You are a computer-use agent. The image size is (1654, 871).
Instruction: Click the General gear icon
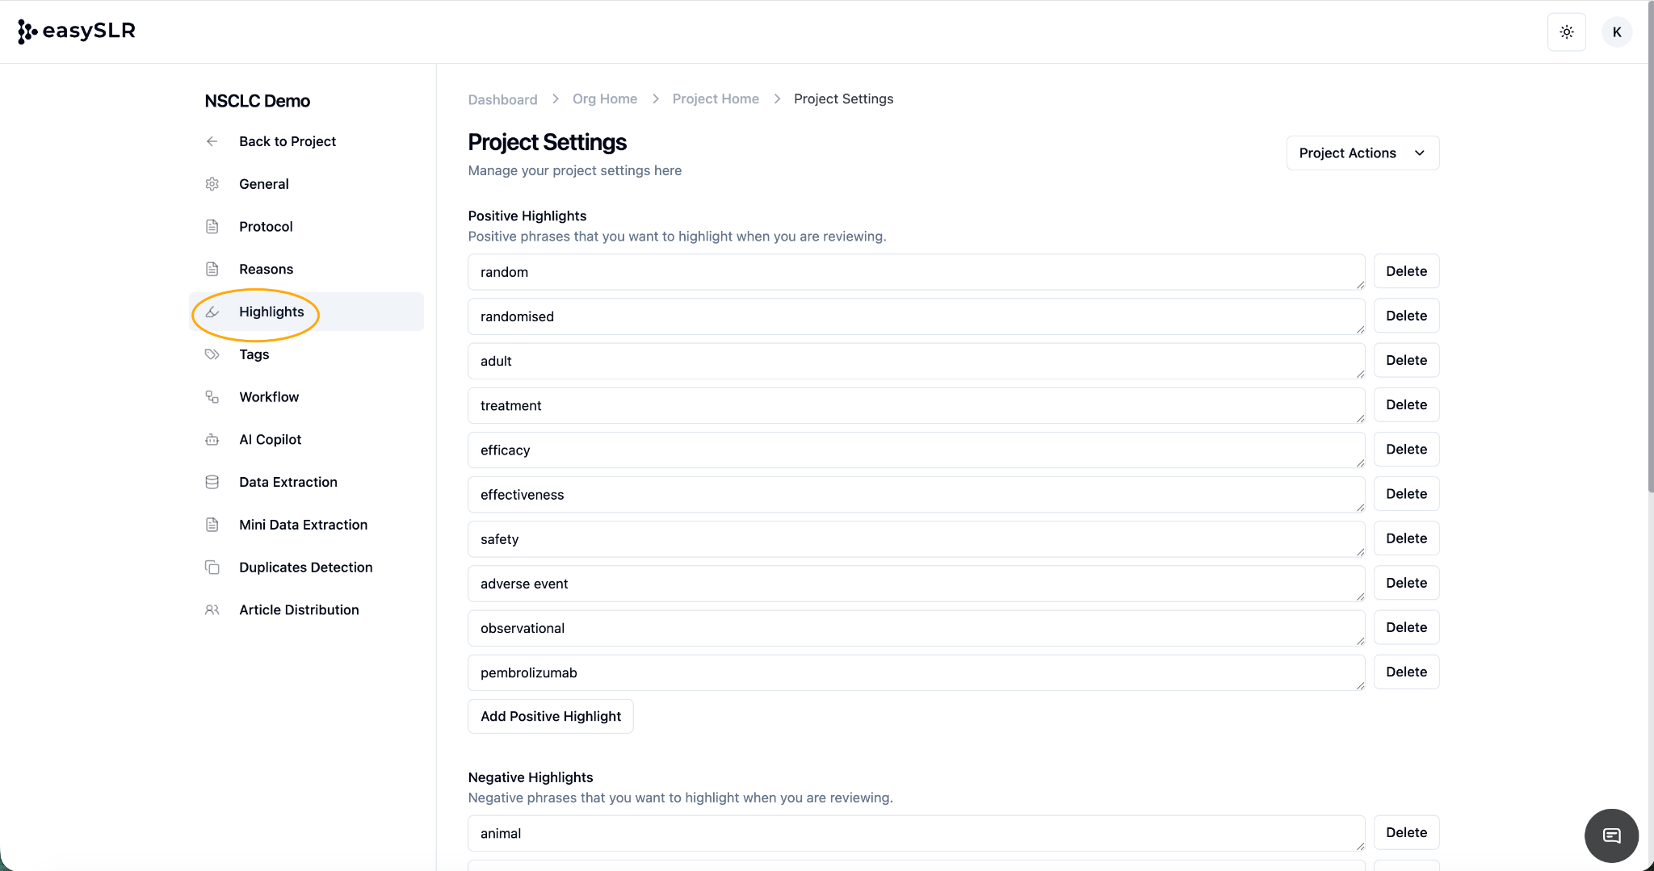point(212,184)
